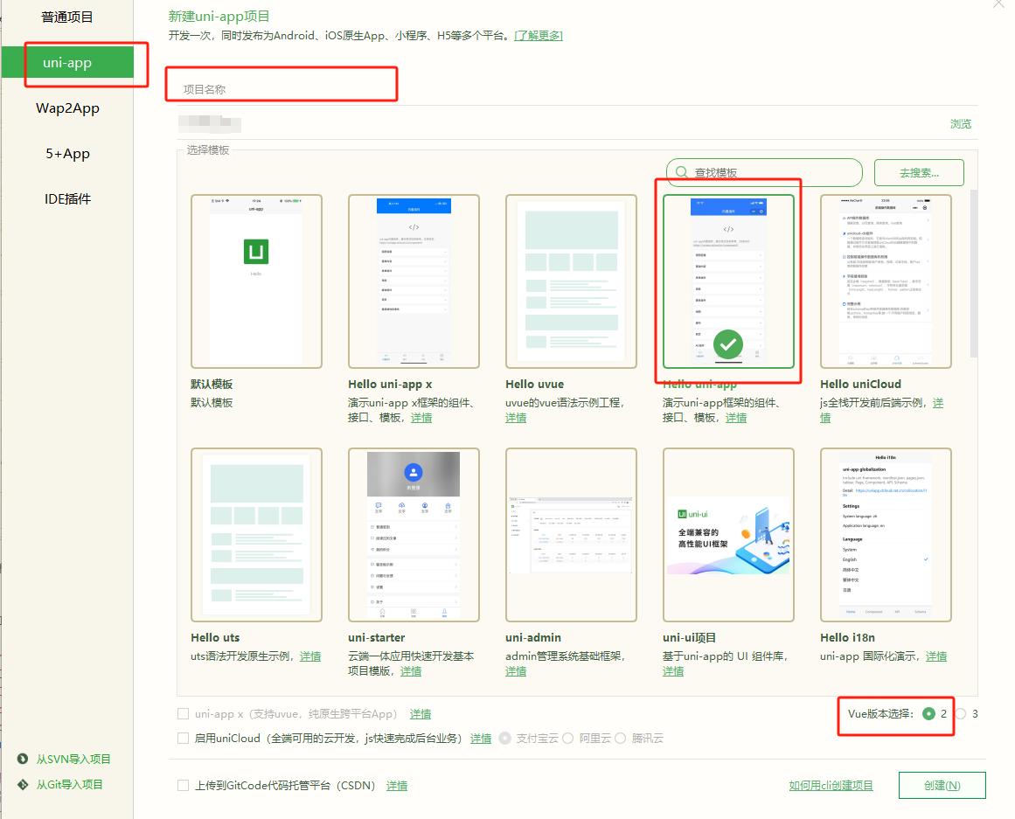Open 详情 link for uni-ui项目

click(673, 671)
